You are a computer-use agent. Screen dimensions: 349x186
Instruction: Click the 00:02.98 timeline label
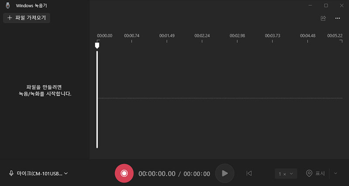click(237, 36)
